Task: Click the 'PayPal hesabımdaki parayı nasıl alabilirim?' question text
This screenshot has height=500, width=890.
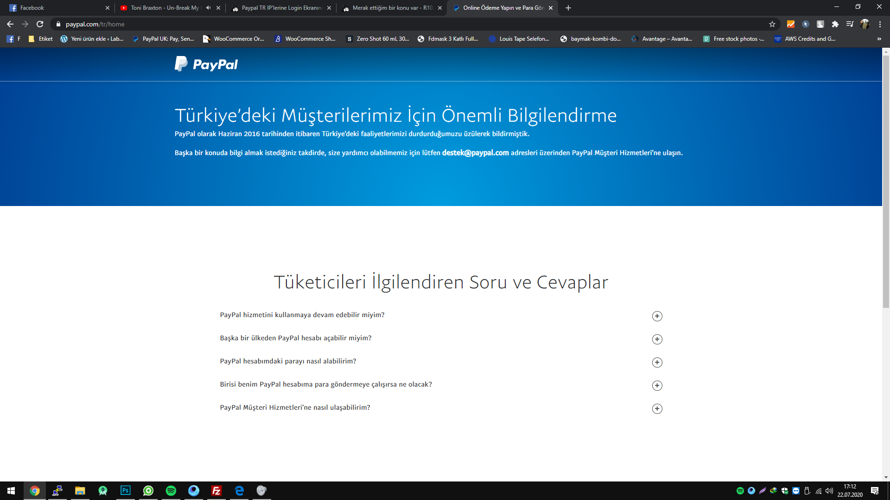Action: [x=288, y=361]
